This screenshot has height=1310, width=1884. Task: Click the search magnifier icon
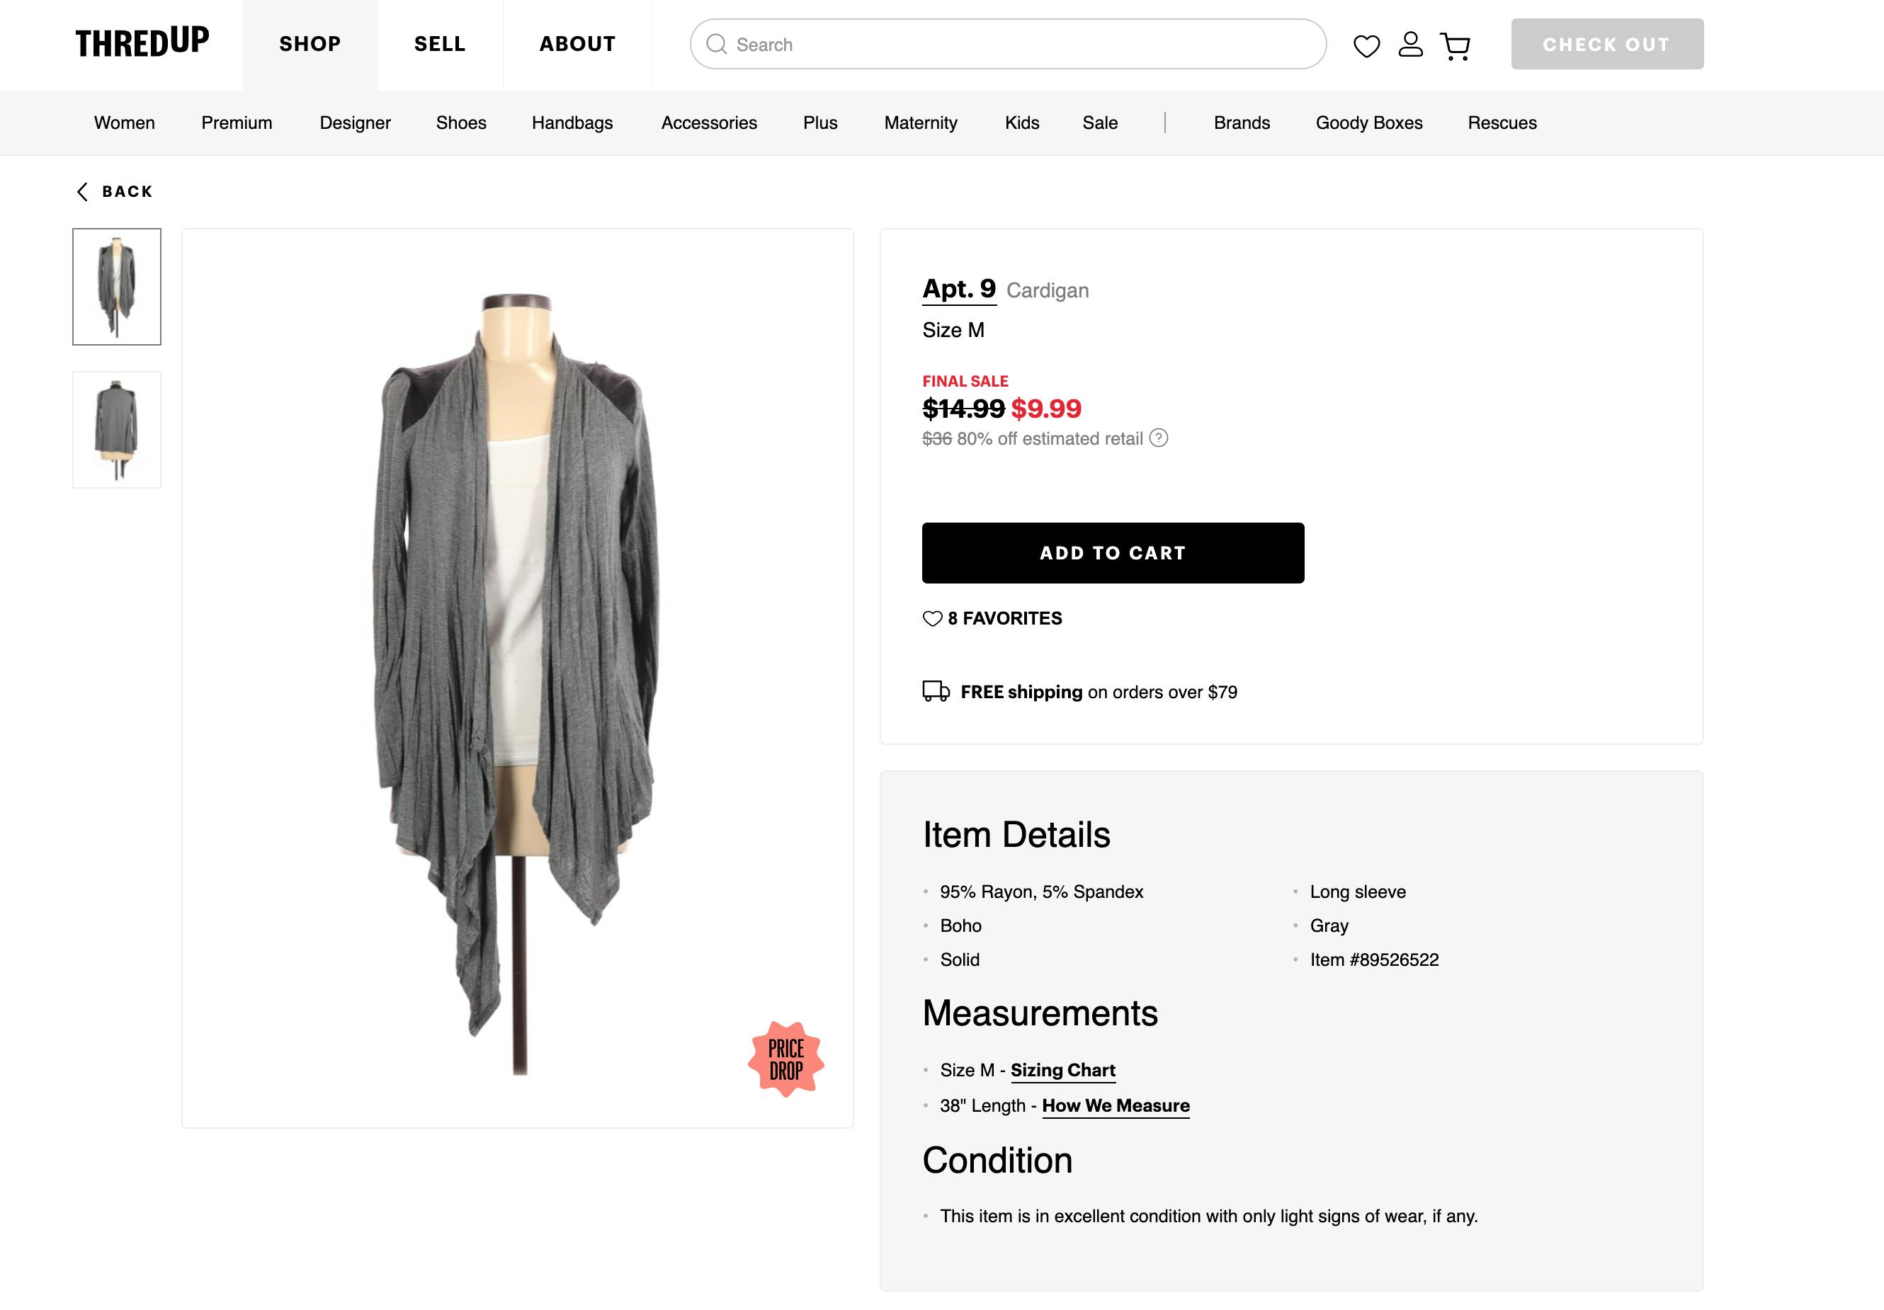(x=716, y=45)
